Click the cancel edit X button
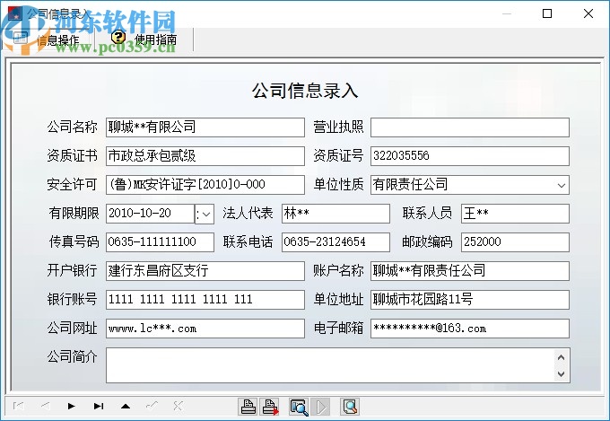The height and width of the screenshot is (421, 610). coord(179,407)
